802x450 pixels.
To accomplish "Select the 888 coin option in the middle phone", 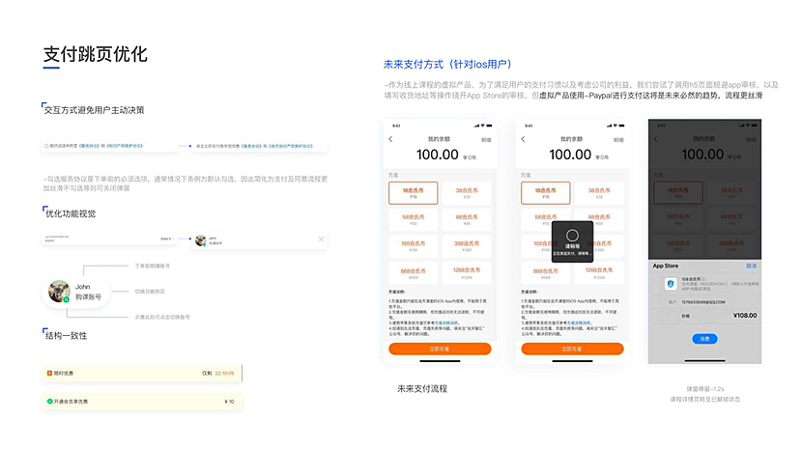I will tap(545, 273).
